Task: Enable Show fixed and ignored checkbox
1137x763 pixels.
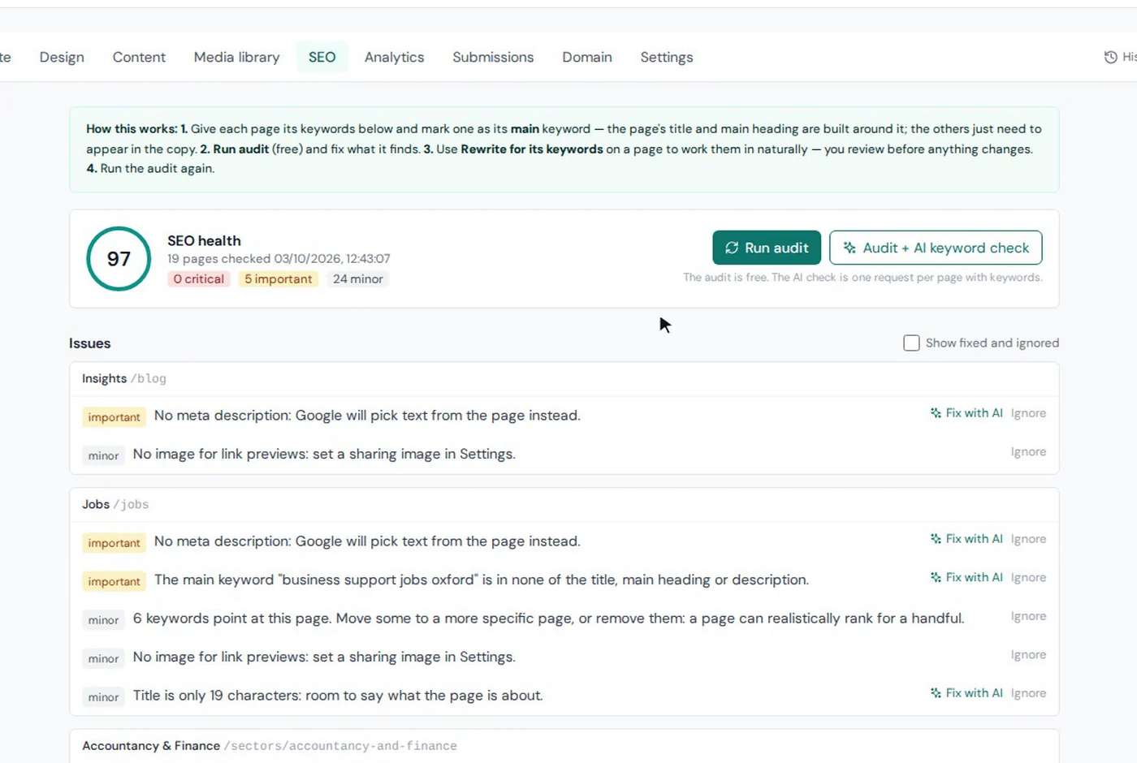Action: coord(911,343)
